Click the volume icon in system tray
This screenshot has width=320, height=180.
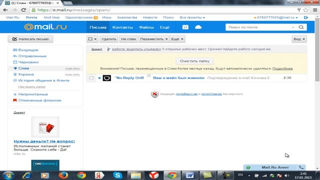(x=286, y=175)
